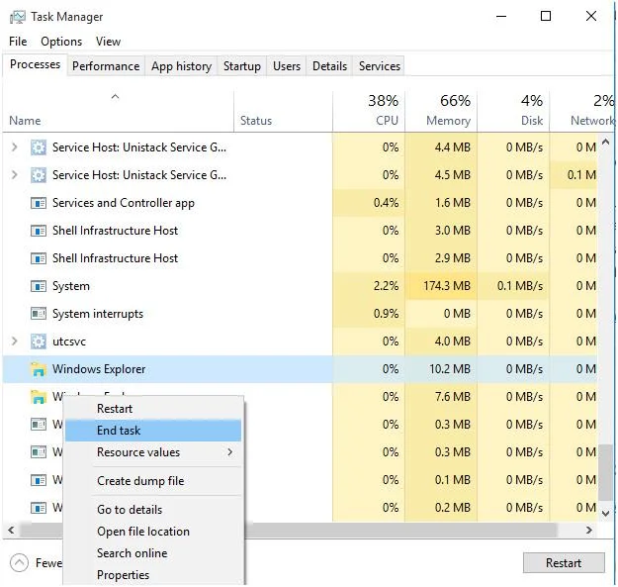618x587 pixels.
Task: Expand the utcsvc process group
Action: (x=15, y=342)
